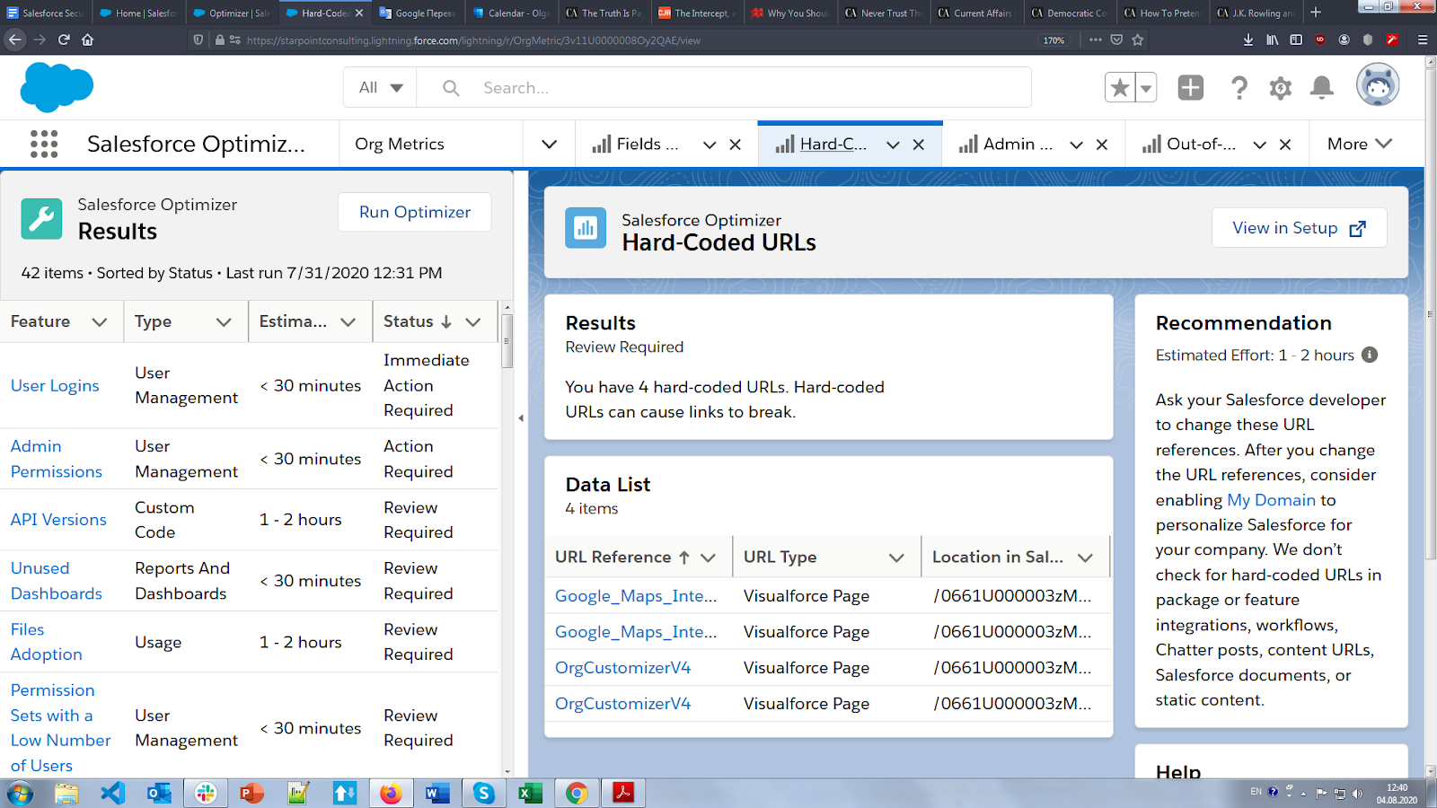Viewport: 1437px width, 808px height.
Task: Open the Unused Dashboards feature link
Action: 56,581
